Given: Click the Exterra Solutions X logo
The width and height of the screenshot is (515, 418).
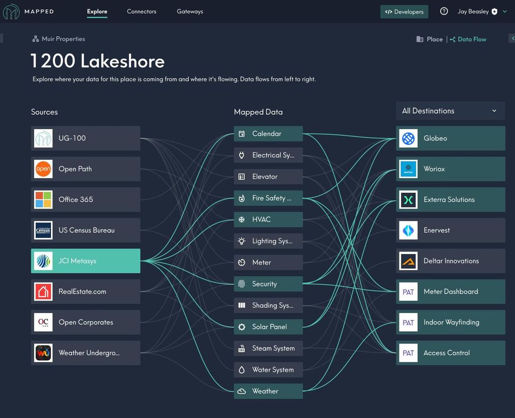Looking at the screenshot, I should click(408, 200).
